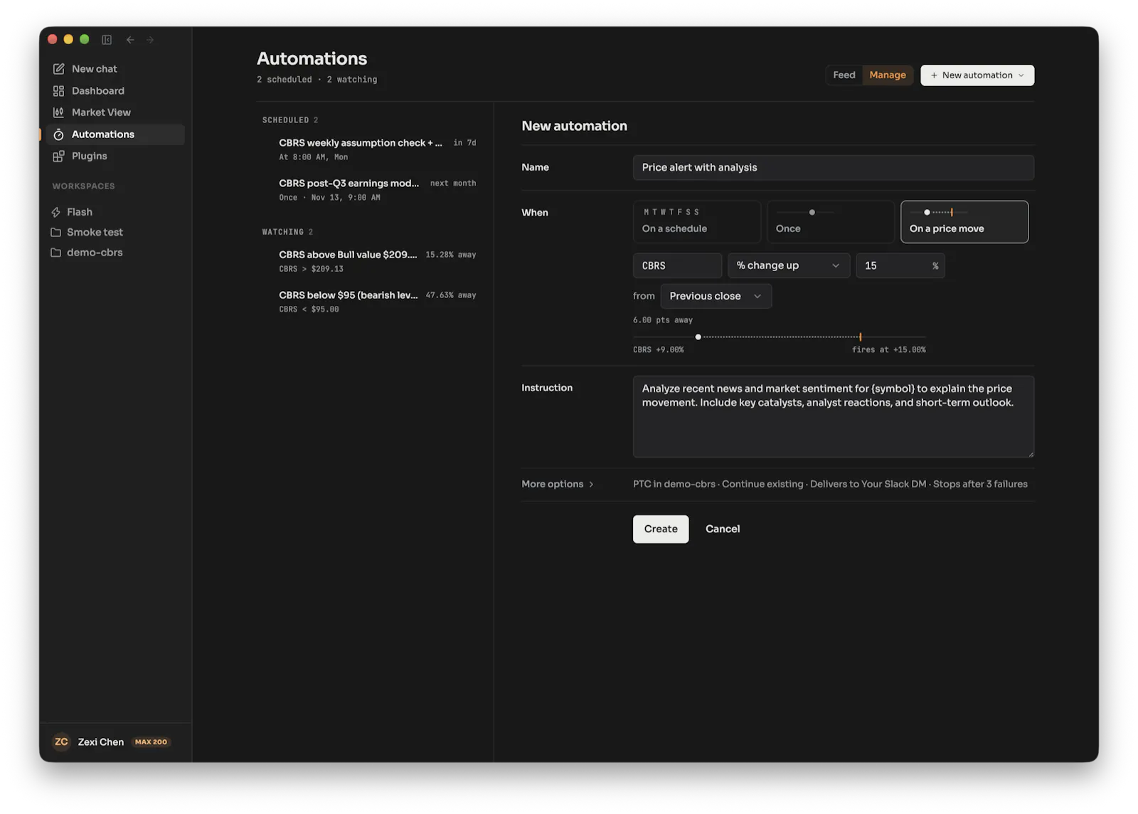Select the 'Once' trigger option
The height and width of the screenshot is (814, 1138).
[831, 222]
